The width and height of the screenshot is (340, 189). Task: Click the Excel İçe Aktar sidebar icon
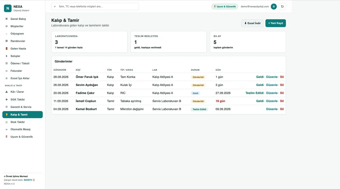7,78
